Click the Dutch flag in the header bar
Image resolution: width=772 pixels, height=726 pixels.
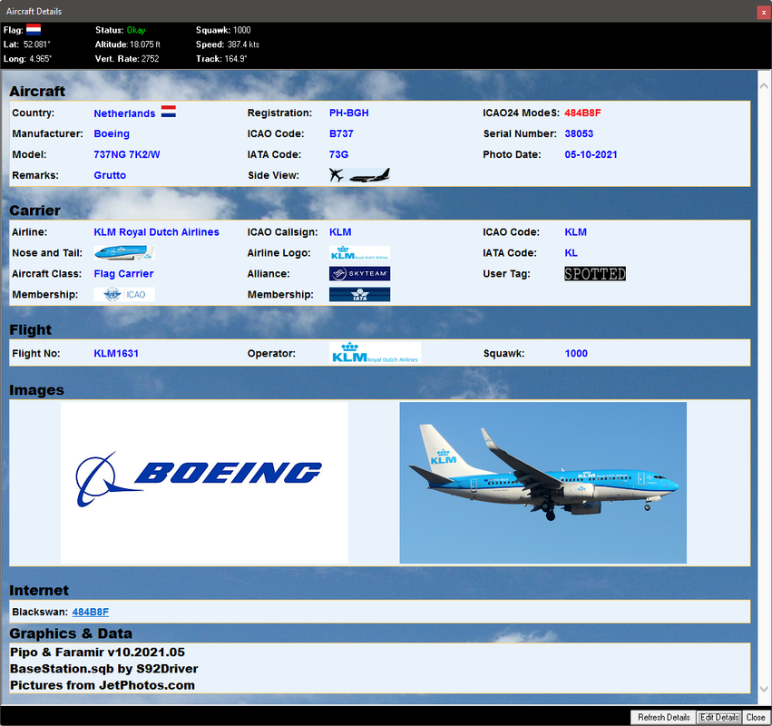pos(34,30)
